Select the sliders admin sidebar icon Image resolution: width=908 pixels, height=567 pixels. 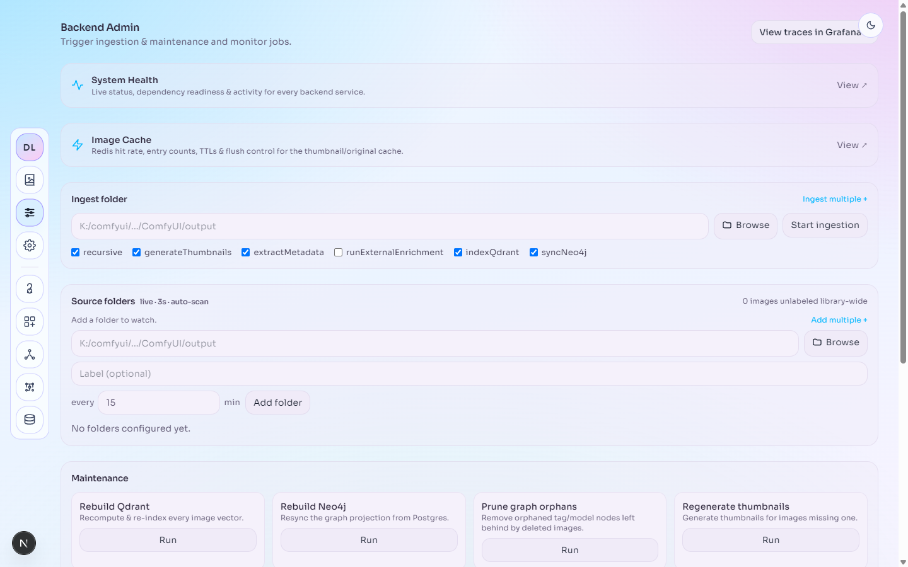(x=30, y=213)
